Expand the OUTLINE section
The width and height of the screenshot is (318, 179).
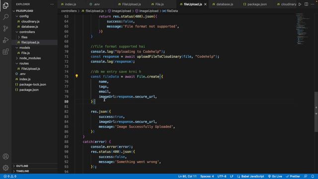click(x=22, y=166)
